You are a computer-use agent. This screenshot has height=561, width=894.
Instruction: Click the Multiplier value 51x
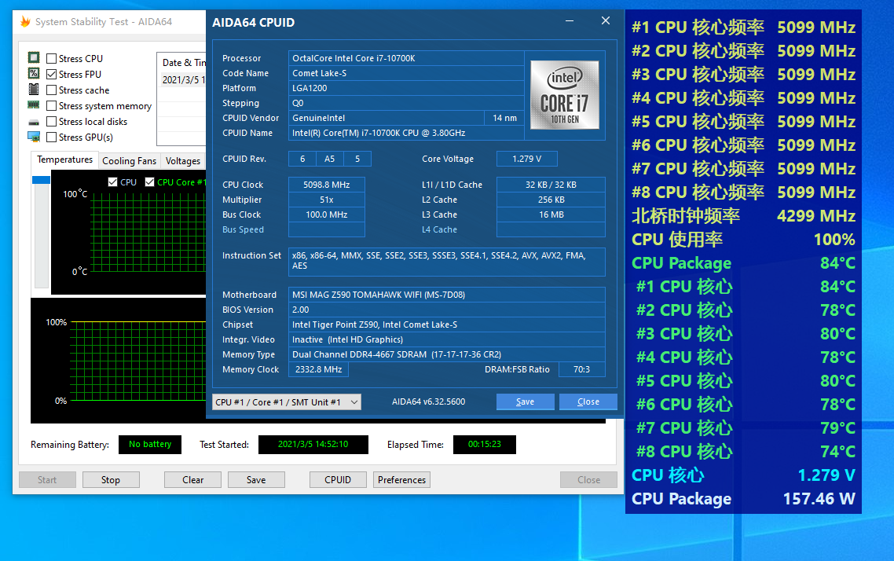click(327, 200)
